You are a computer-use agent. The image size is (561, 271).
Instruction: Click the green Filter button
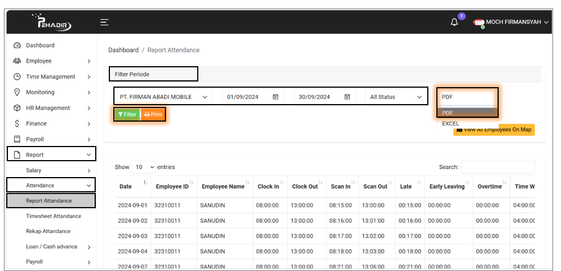click(x=127, y=114)
